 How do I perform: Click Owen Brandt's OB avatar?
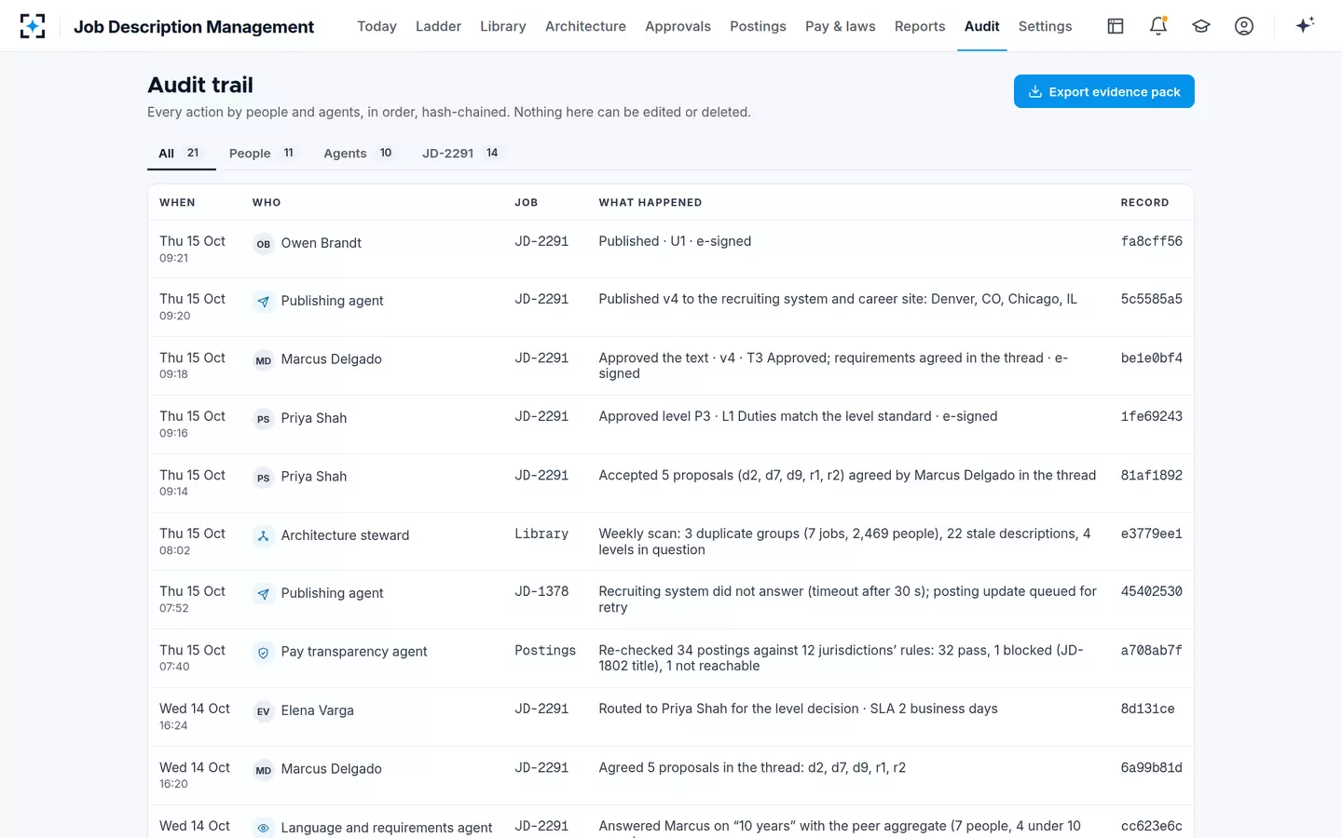coord(264,244)
